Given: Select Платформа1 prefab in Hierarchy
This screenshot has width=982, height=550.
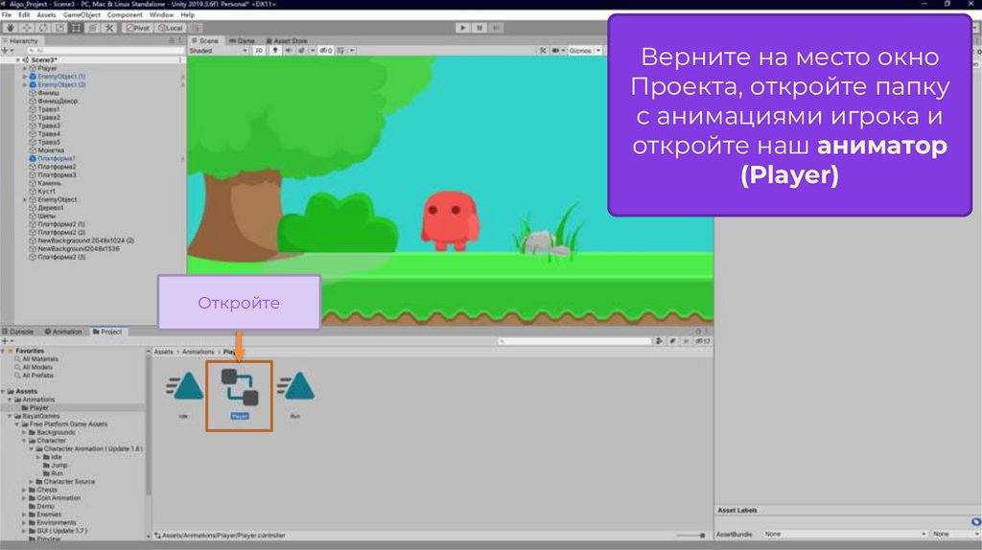Looking at the screenshot, I should click(x=56, y=158).
